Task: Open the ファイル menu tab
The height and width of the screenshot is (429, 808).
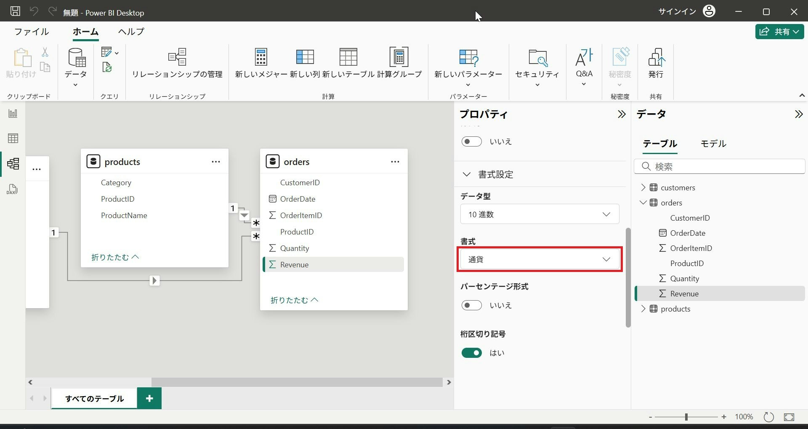Action: (32, 32)
